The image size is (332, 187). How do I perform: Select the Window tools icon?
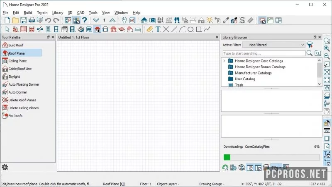pos(56,29)
